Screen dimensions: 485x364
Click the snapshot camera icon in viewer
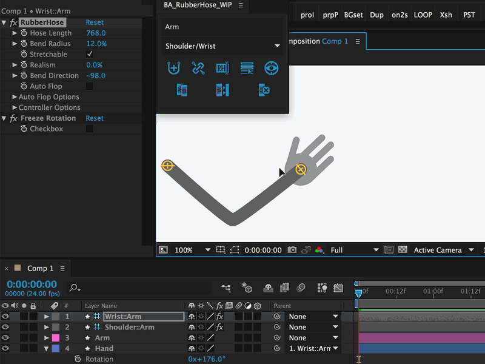292,250
